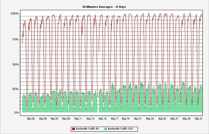This screenshot has width=209, height=134.
Task: Click the May 19 date label
Action: point(126,119)
